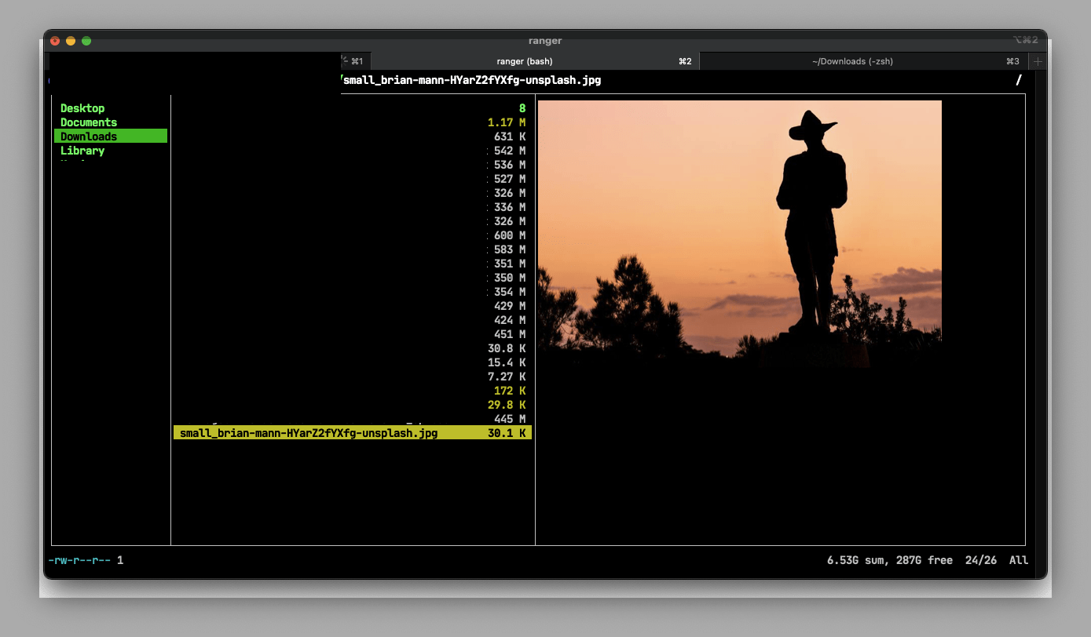Screen dimensions: 1091x637
Task: Minimize the window using the yellow button
Action: point(71,41)
